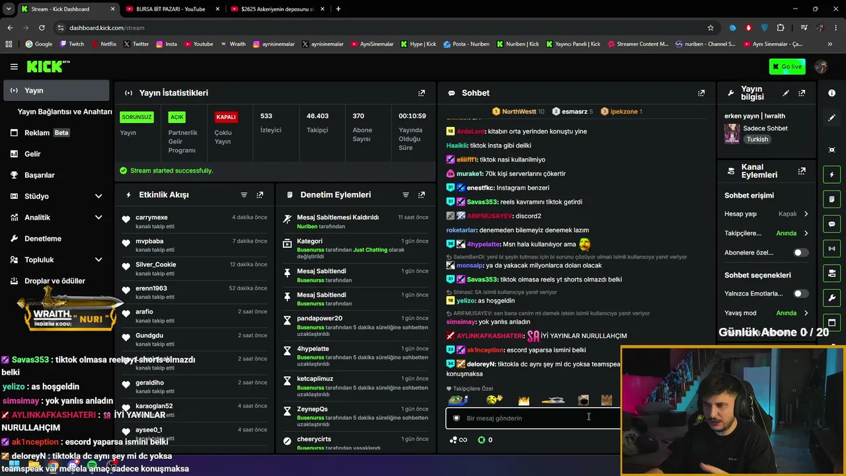The height and width of the screenshot is (476, 846).
Task: Switch to the $2625 Askeriyenin deposunu tab
Action: point(278,9)
